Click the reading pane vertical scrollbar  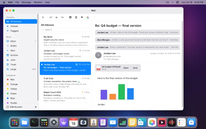tap(182, 64)
